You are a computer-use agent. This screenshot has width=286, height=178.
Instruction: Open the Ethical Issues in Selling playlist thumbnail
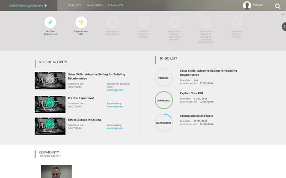pos(50,126)
